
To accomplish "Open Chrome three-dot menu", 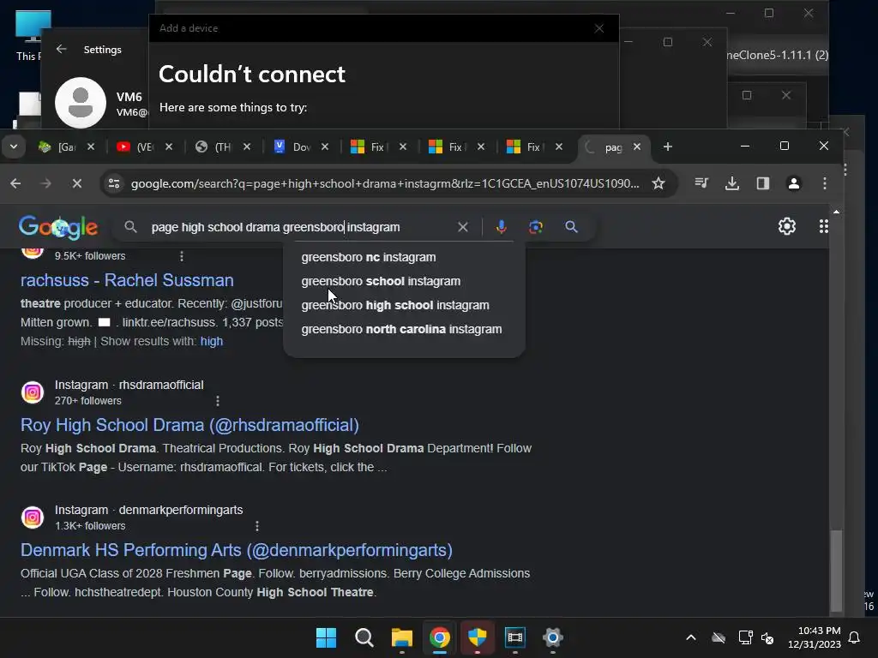I will [824, 183].
